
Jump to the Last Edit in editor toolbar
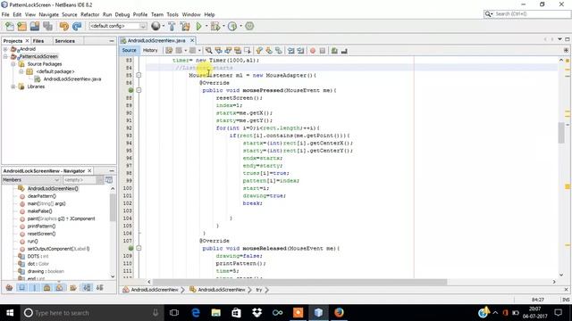(169, 51)
